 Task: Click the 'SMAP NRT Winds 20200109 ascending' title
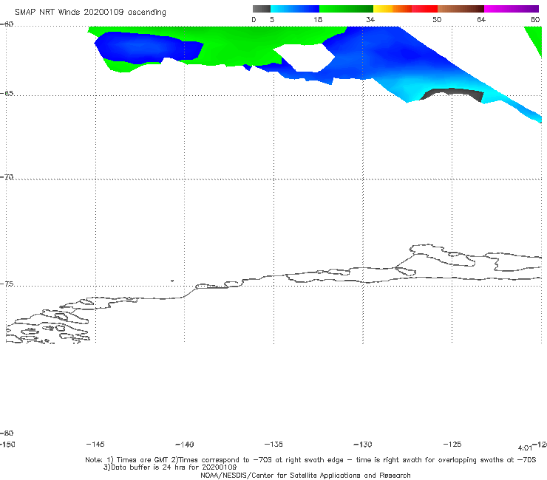point(90,12)
